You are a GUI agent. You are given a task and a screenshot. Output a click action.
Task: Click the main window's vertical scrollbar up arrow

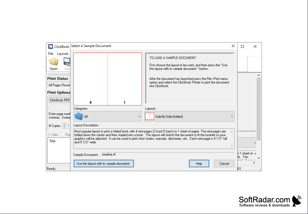click(258, 75)
